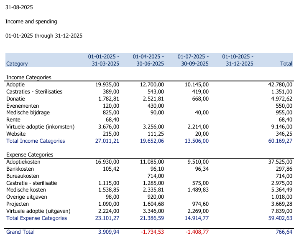Click total income value 13.506,00

[197, 141]
